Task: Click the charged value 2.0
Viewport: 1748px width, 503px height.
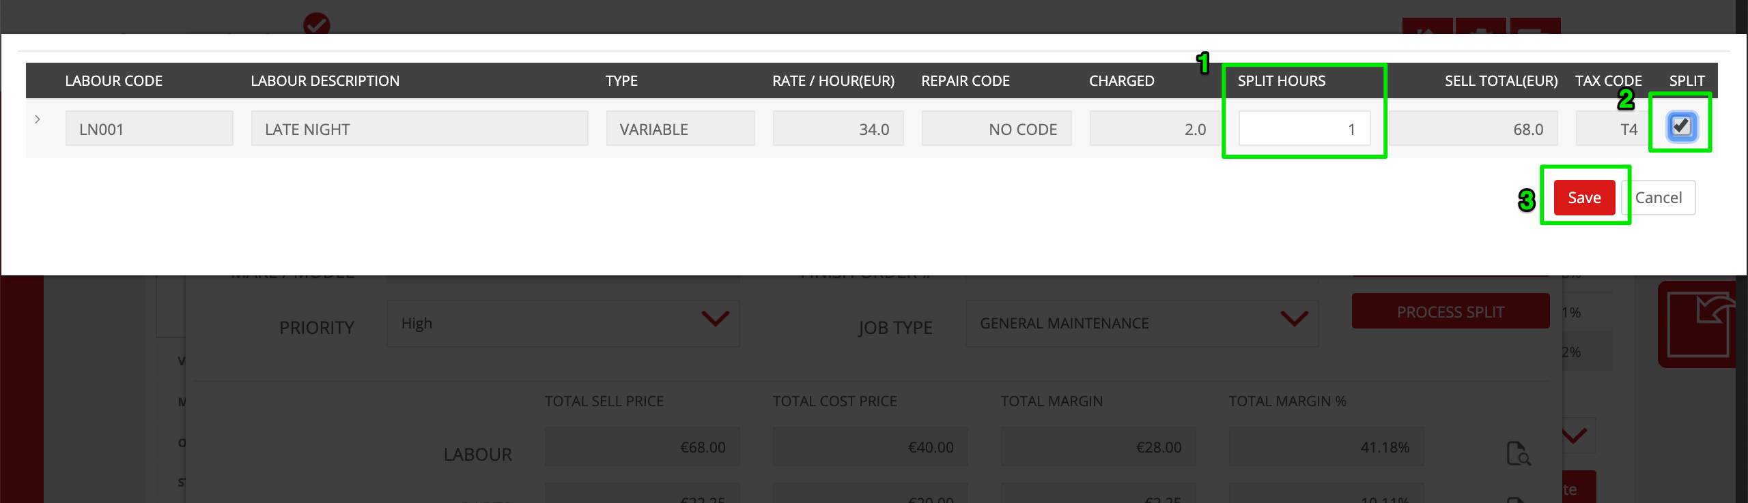Action: pos(1155,129)
